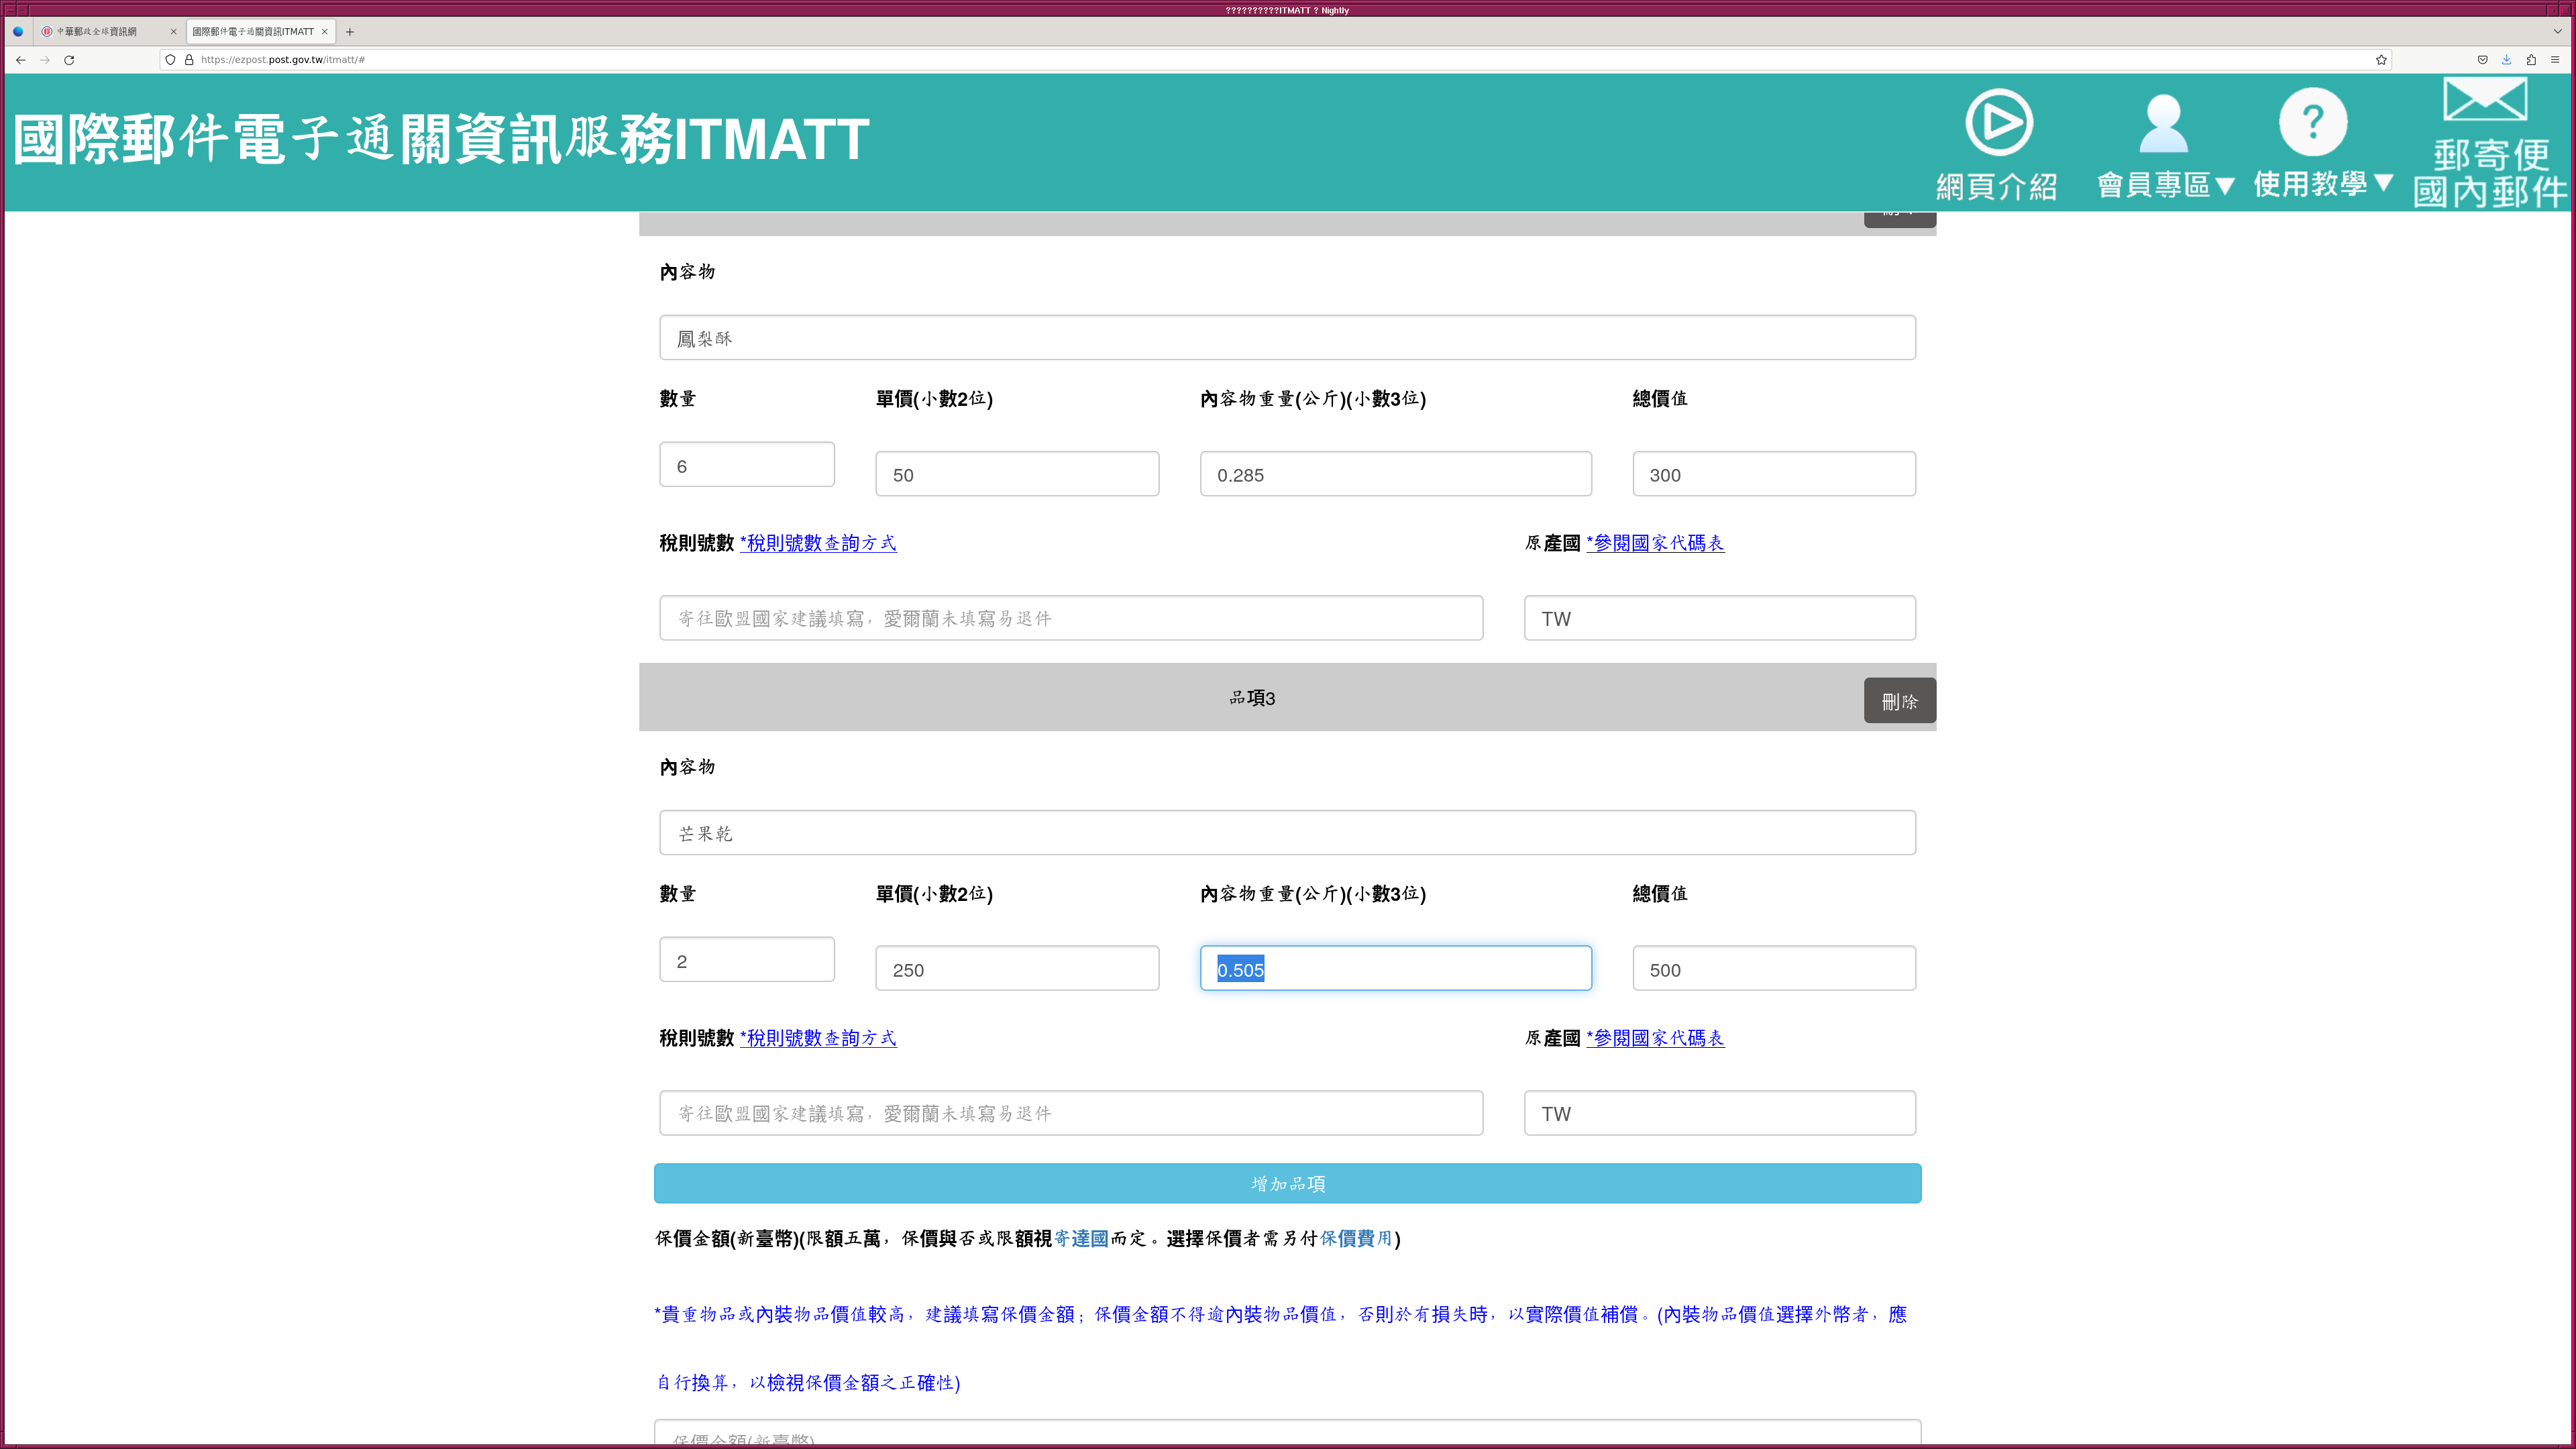Click the 增加品項 button
The width and height of the screenshot is (2576, 1449).
(1287, 1183)
